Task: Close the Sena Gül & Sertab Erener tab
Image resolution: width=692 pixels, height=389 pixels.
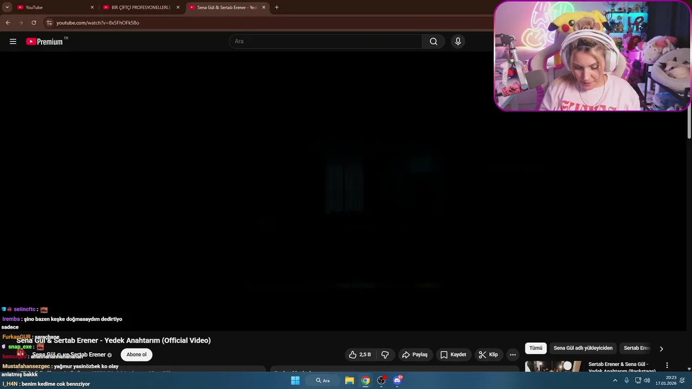Action: tap(264, 8)
